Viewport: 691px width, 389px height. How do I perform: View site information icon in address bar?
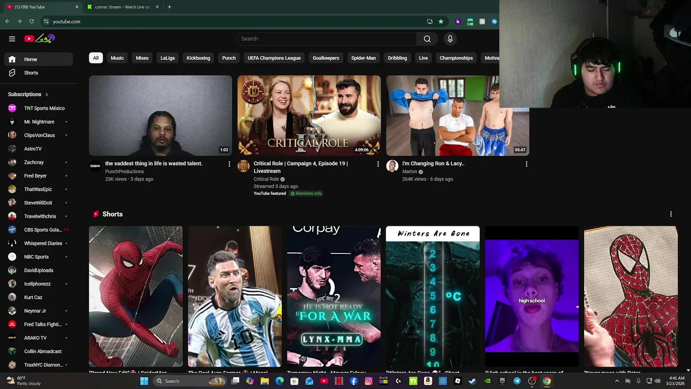[x=46, y=22]
